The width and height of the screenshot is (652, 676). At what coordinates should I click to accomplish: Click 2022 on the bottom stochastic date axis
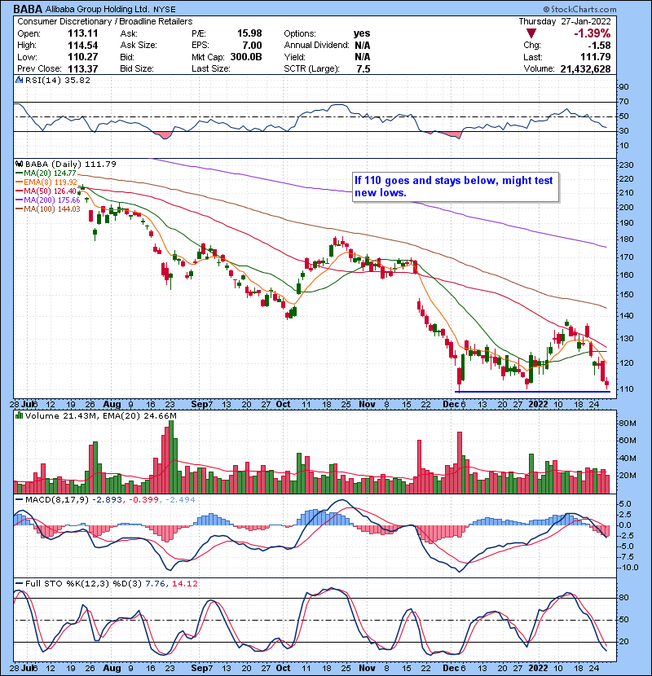pyautogui.click(x=538, y=668)
